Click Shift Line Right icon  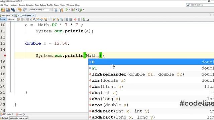(71, 19)
